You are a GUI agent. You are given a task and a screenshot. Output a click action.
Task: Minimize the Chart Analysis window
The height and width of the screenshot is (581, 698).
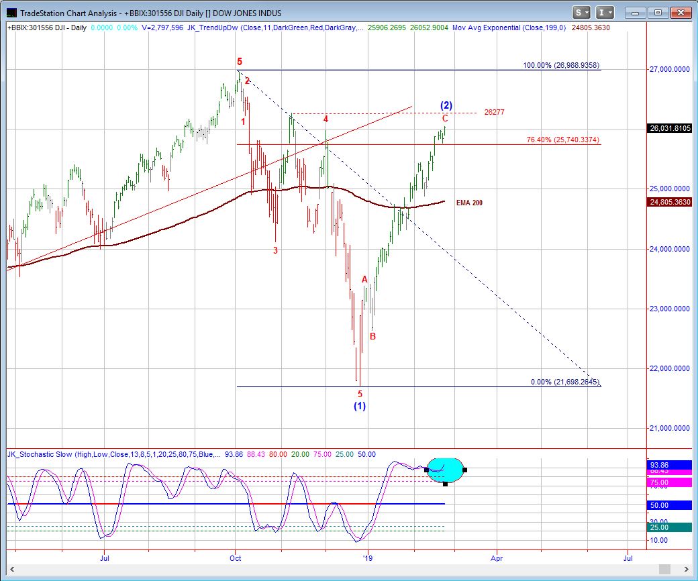(635, 13)
